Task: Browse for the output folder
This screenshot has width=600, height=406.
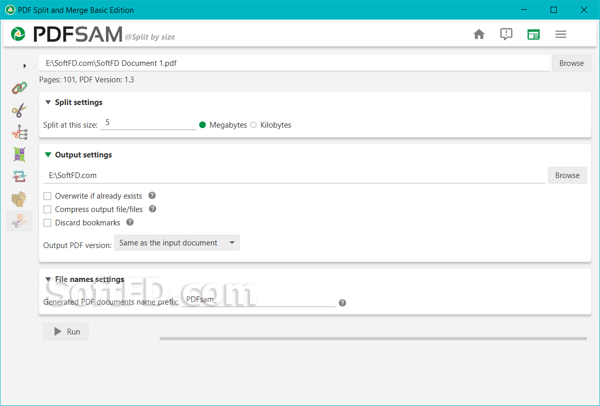Action: 567,175
